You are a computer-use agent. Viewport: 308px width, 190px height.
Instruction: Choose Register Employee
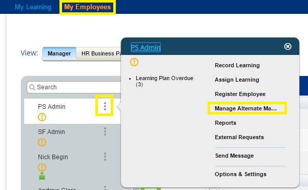(x=240, y=94)
